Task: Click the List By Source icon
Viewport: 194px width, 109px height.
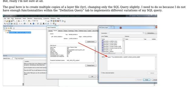Action: click(x=7, y=28)
